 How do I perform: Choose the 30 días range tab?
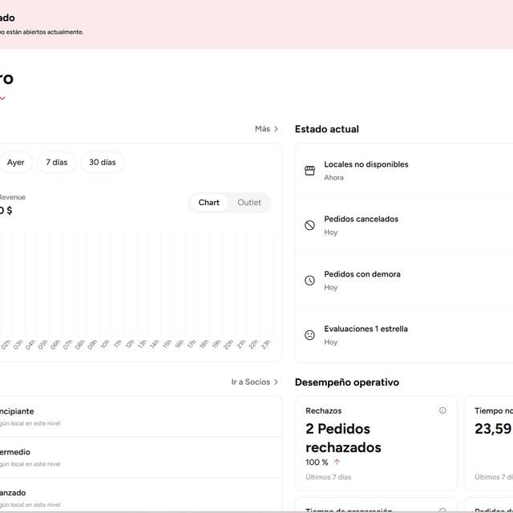103,162
